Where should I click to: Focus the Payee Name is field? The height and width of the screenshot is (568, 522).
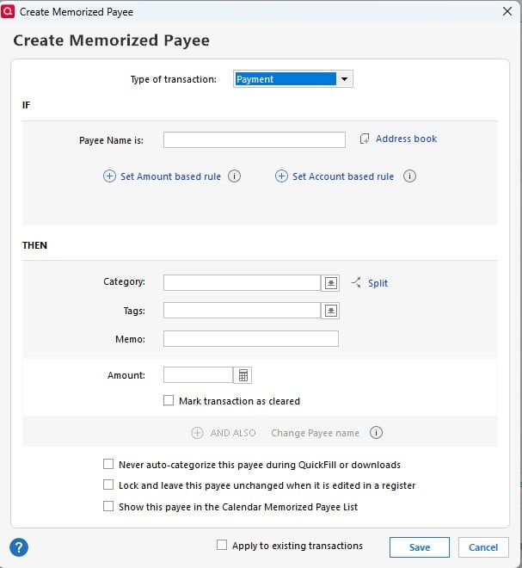255,139
